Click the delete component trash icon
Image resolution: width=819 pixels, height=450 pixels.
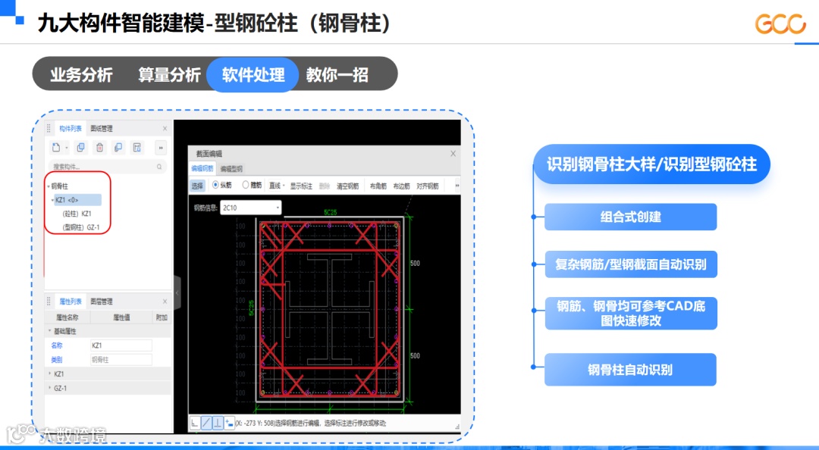click(99, 148)
